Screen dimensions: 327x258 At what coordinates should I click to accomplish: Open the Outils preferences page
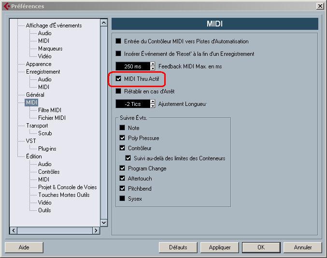coord(44,210)
